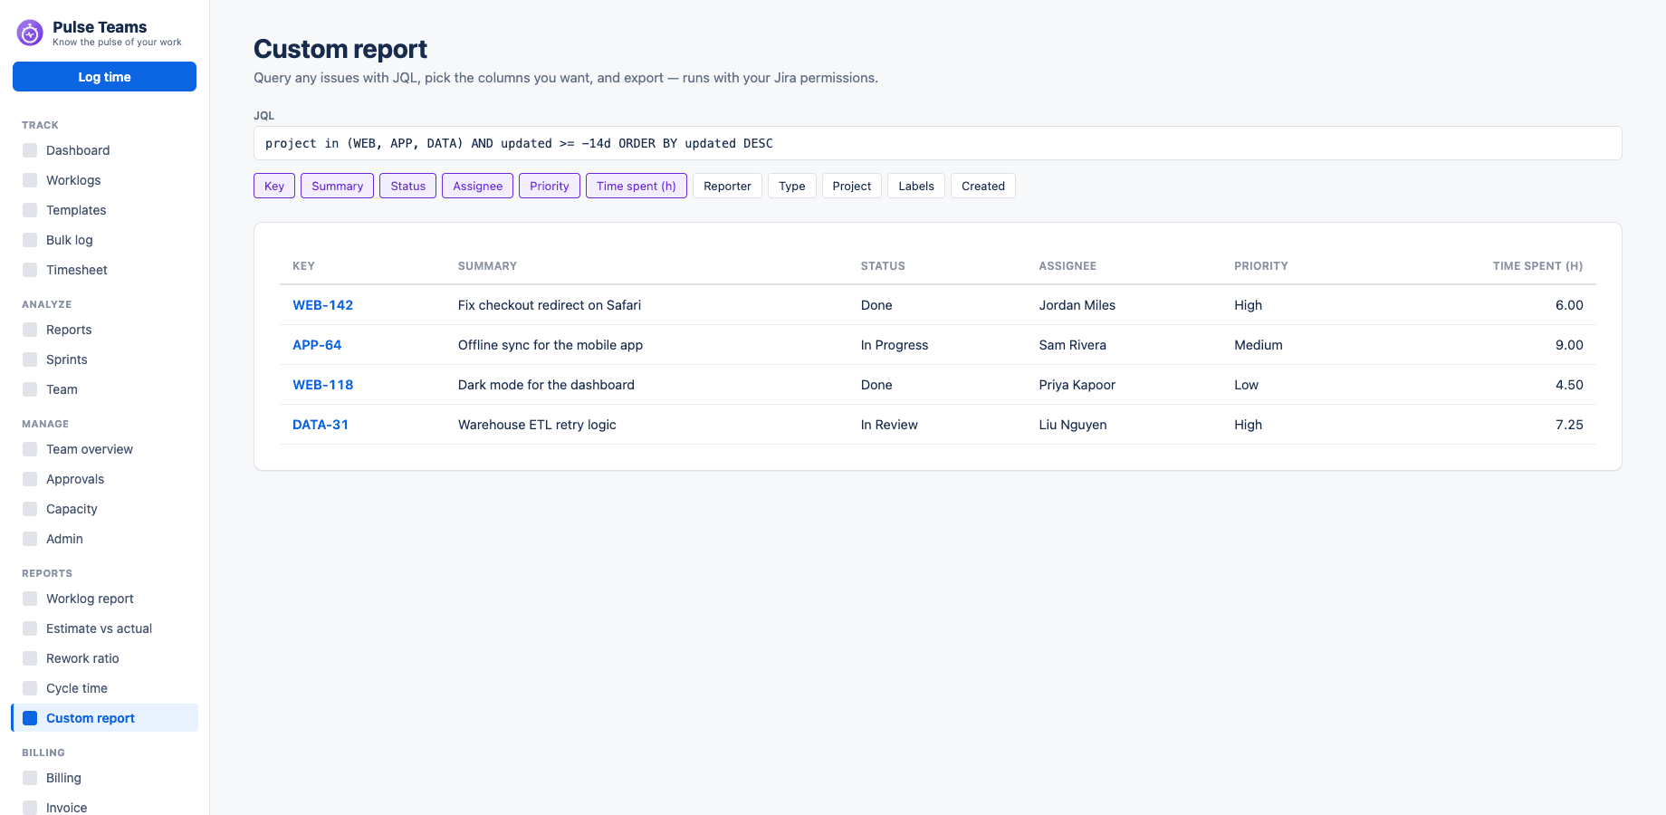
Task: Open the Dashboard page
Action: (x=105, y=150)
